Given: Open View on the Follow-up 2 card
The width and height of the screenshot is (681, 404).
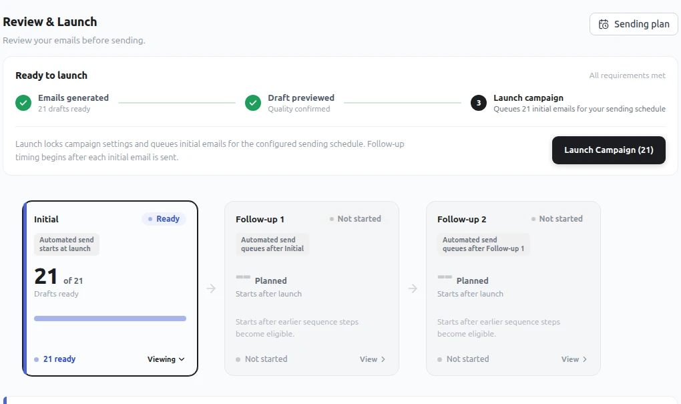Looking at the screenshot, I should pyautogui.click(x=574, y=359).
